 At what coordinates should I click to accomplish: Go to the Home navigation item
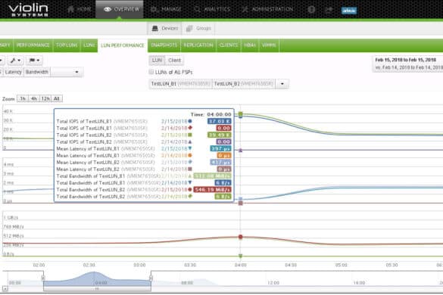tap(80, 9)
